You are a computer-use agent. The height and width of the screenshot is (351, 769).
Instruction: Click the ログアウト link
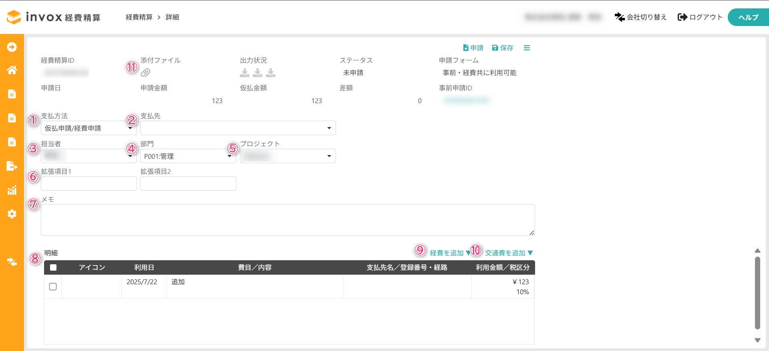[700, 17]
